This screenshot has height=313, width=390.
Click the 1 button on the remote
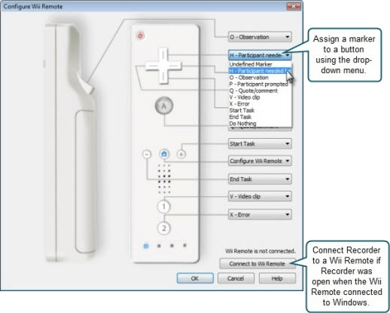pos(163,207)
